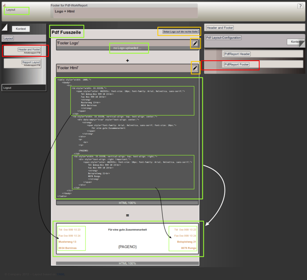The width and height of the screenshot is (307, 280).
Task: Click Logout in the left panel
Action: pos(8,88)
